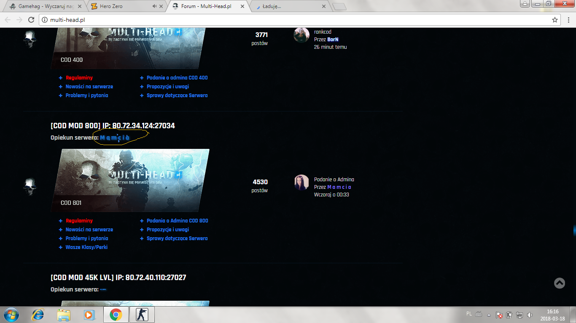576x323 pixels.
Task: Click Mamcia's avatar picture
Action: [x=301, y=183]
